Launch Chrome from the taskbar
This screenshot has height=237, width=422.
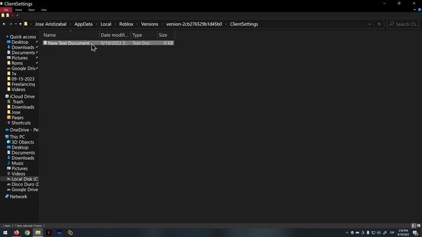point(27,232)
